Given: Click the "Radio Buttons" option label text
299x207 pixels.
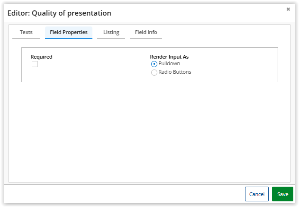Looking at the screenshot, I should pos(175,72).
